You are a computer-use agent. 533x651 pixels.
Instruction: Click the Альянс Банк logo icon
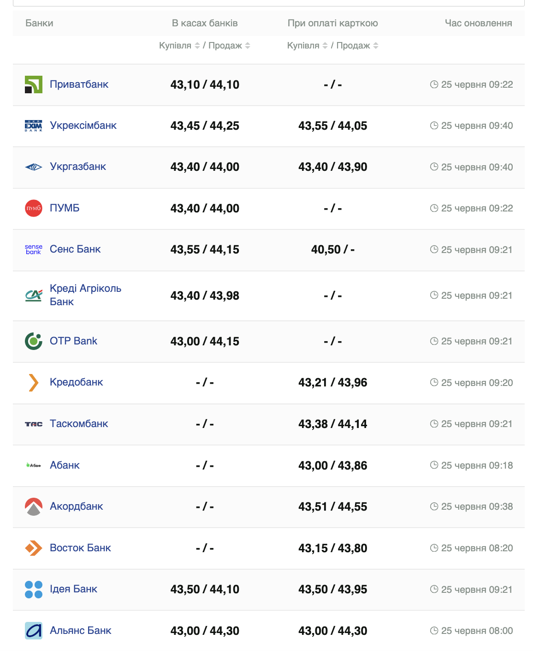click(33, 631)
